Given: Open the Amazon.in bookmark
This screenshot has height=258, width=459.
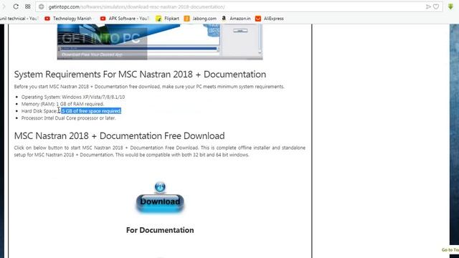Looking at the screenshot, I should click(x=236, y=19).
